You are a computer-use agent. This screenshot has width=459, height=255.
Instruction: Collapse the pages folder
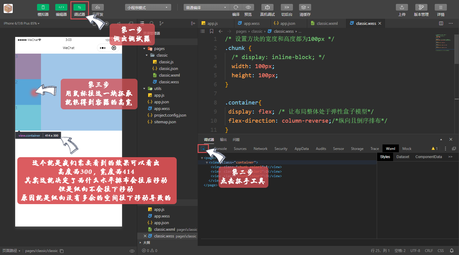point(144,48)
